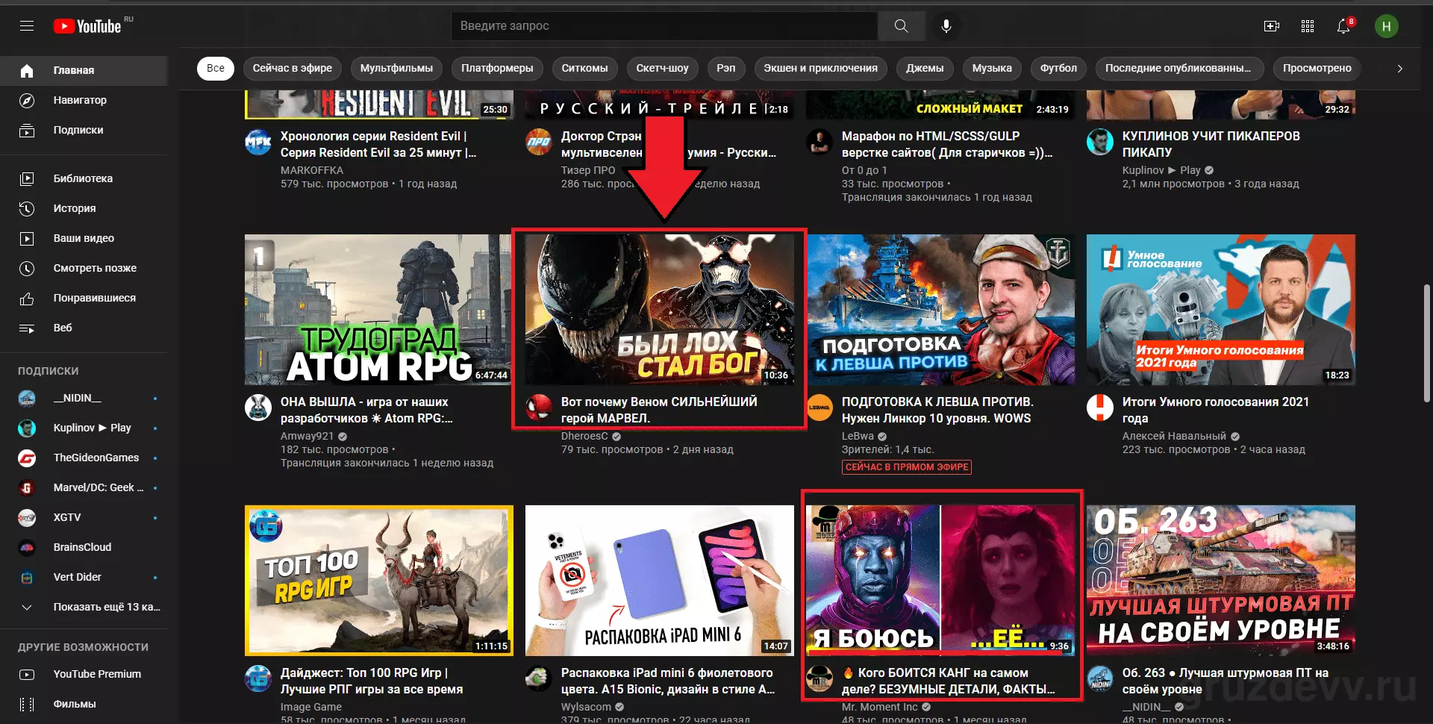The height and width of the screenshot is (724, 1433).
Task: Open the Кого БОИТСЯ КАНГ video title
Action: 949,681
